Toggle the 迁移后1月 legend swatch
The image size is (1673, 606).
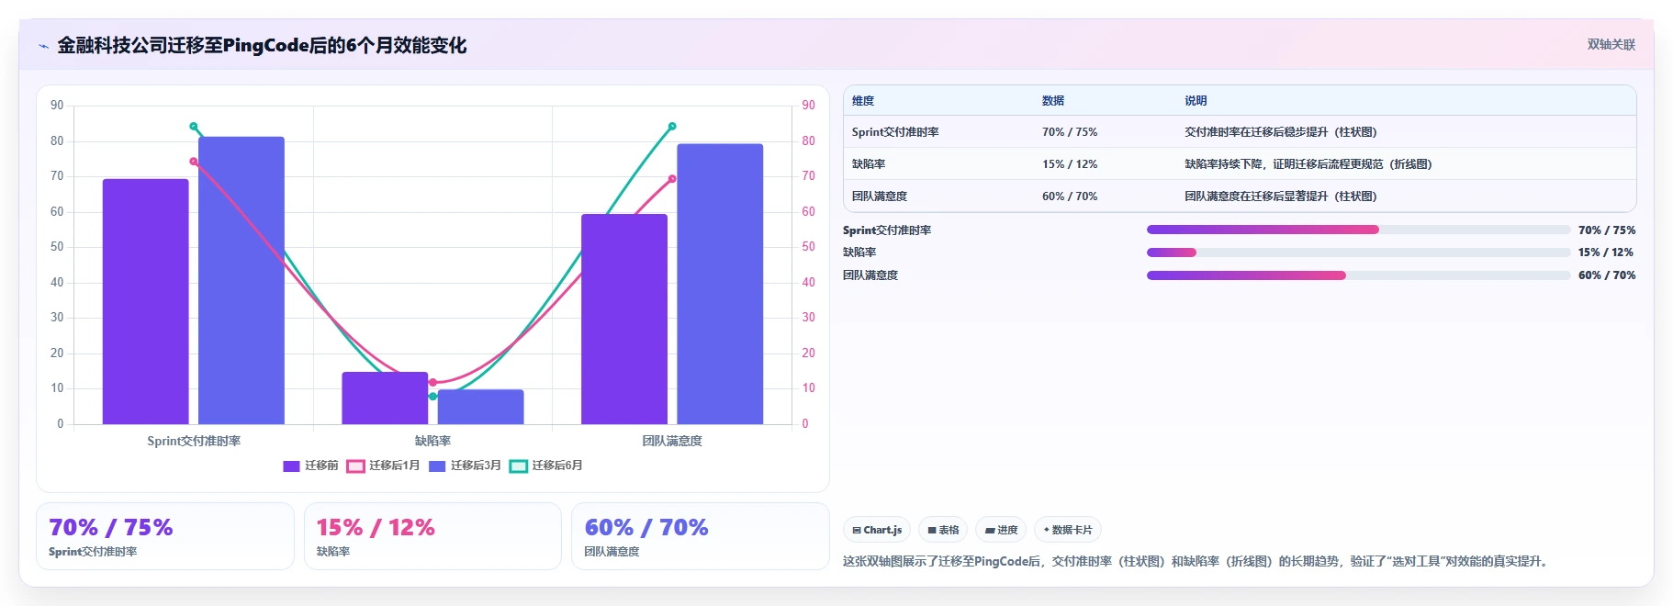pos(355,466)
